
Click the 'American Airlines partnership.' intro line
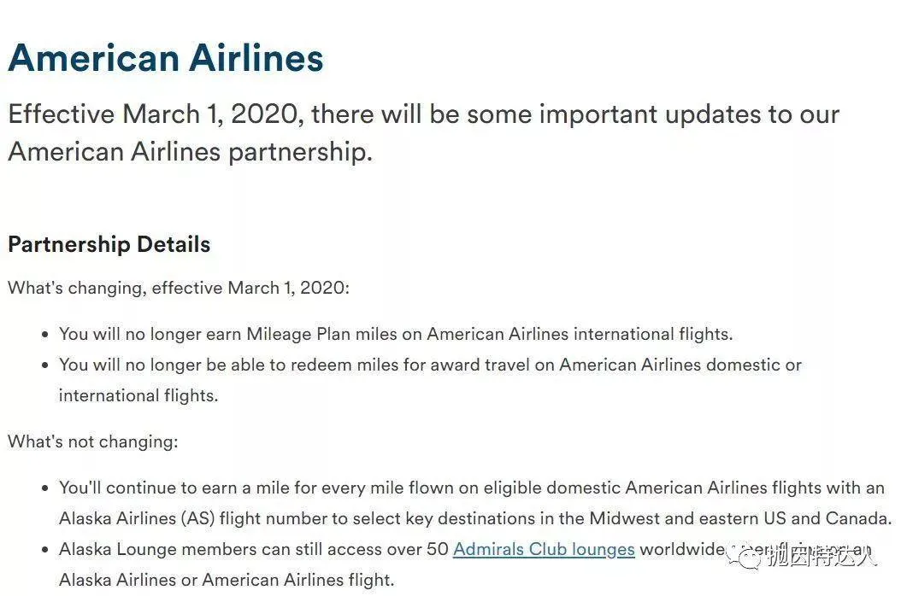pyautogui.click(x=191, y=152)
